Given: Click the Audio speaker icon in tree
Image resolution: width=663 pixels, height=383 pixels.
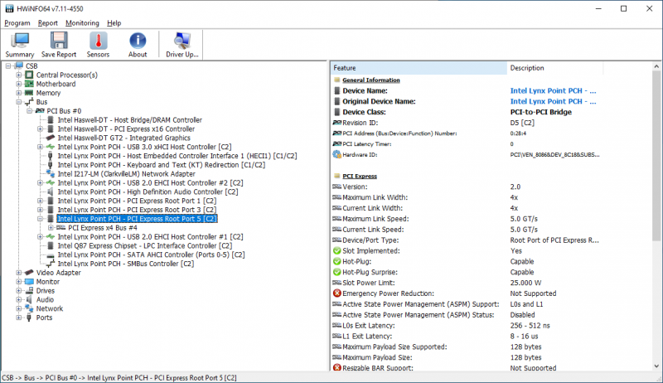Looking at the screenshot, I should tap(29, 299).
